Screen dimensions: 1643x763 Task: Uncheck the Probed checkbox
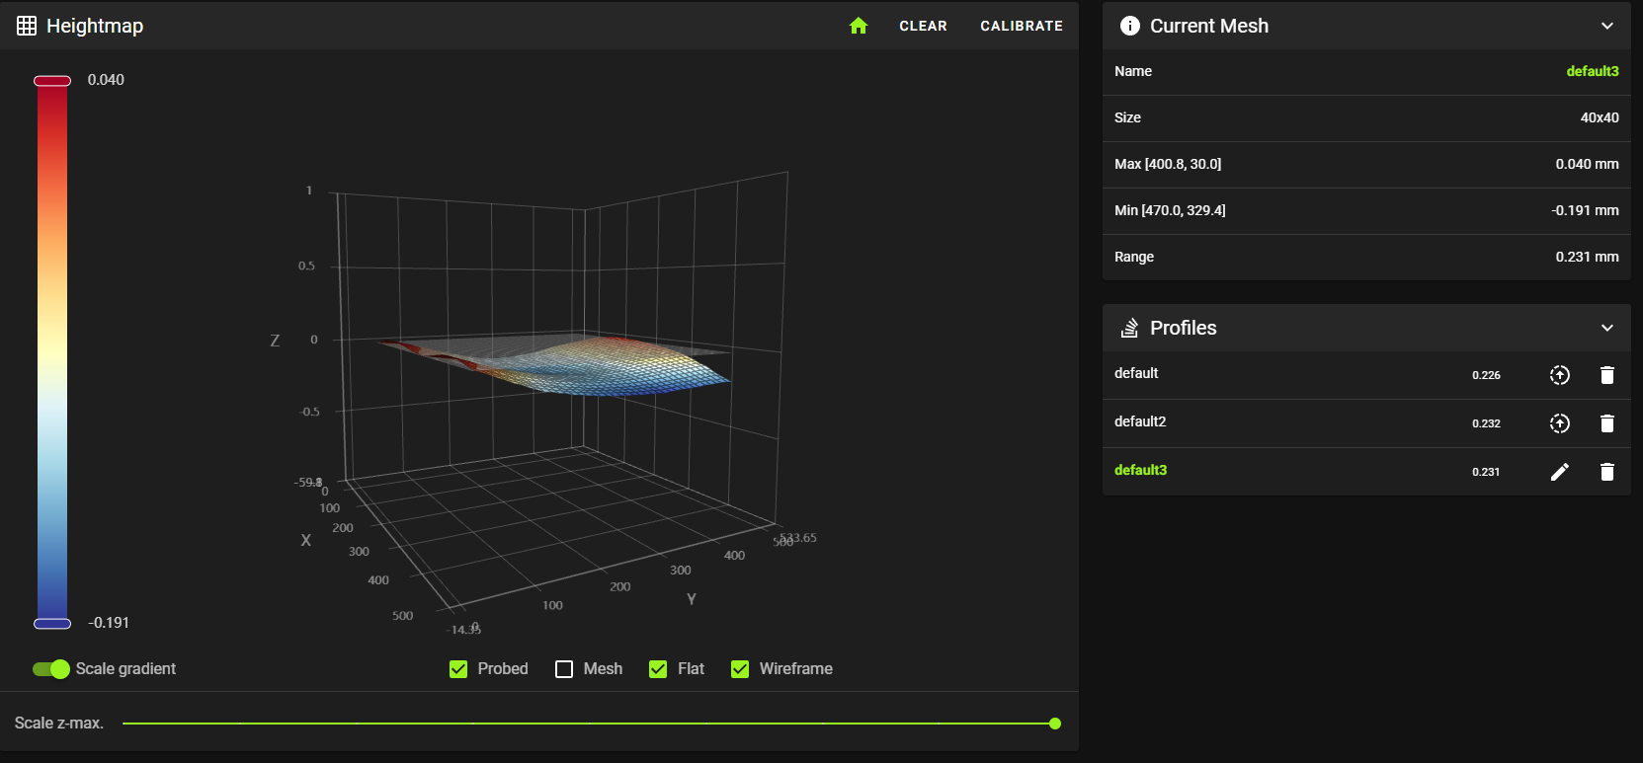(x=458, y=669)
